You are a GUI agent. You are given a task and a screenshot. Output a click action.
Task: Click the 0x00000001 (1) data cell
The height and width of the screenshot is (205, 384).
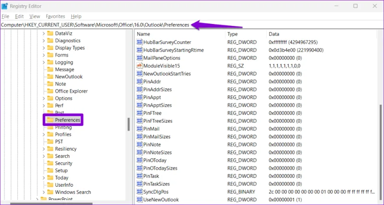click(285, 200)
